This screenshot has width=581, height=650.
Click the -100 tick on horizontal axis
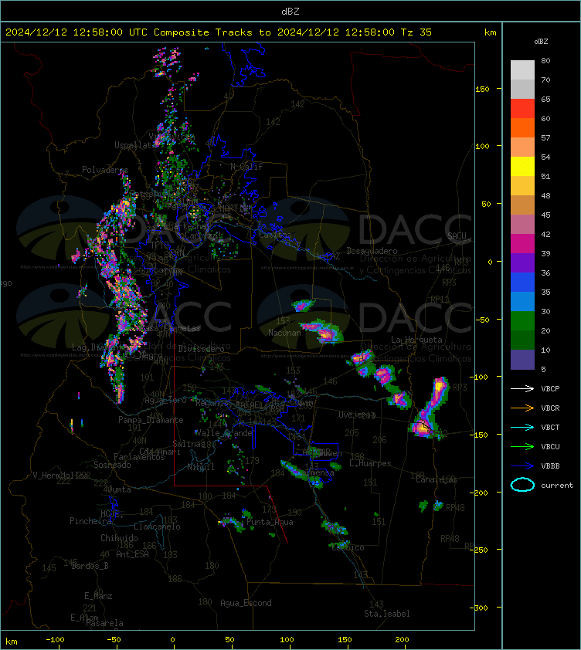pyautogui.click(x=55, y=640)
